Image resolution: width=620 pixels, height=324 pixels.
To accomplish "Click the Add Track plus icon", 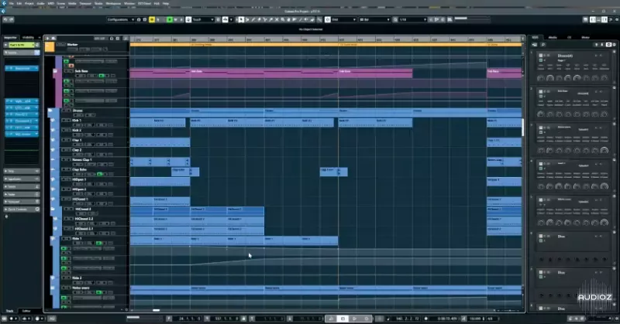I will pos(47,39).
